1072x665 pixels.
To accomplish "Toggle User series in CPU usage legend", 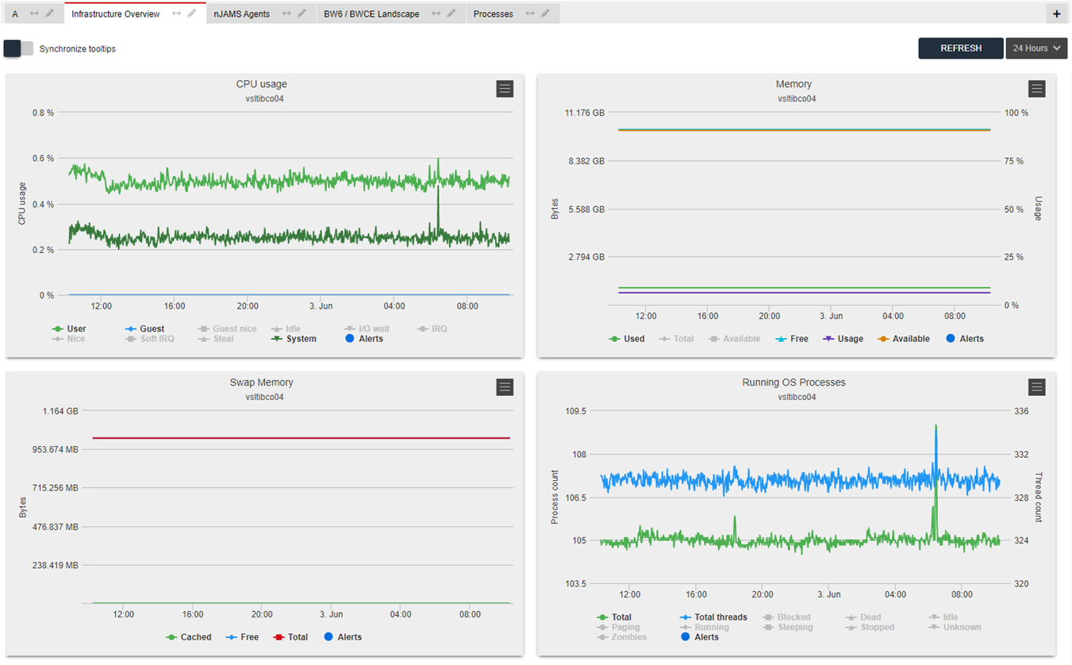I will tap(69, 329).
